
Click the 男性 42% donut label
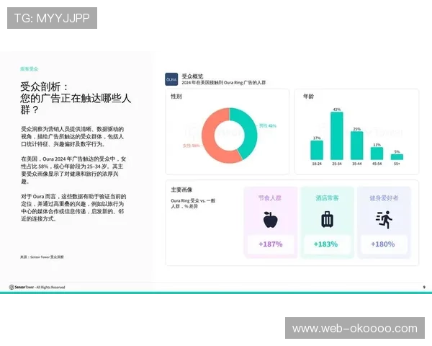[x=268, y=126]
